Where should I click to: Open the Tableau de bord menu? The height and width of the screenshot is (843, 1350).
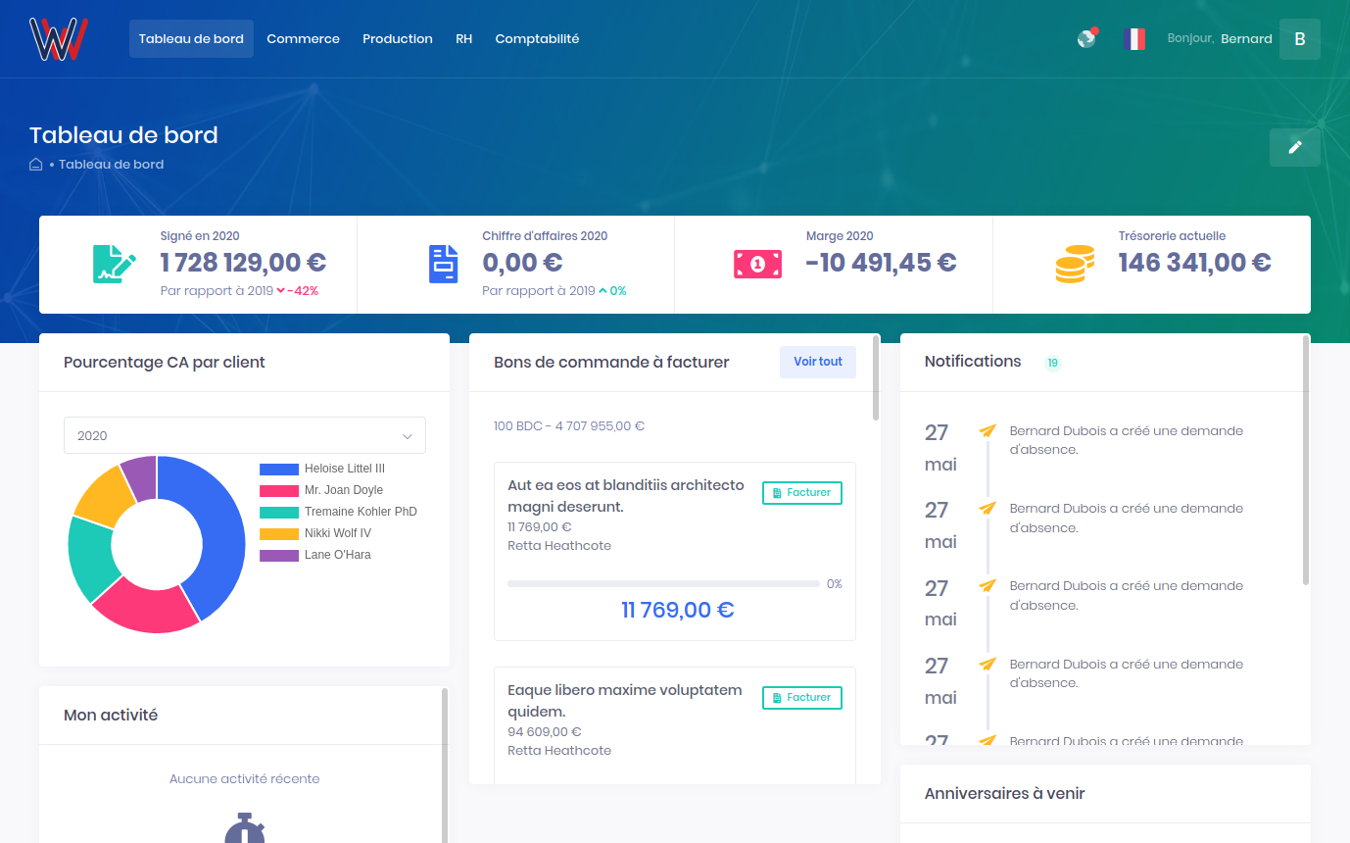(191, 39)
